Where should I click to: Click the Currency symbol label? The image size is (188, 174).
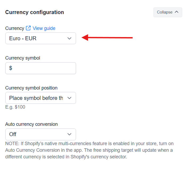tap(23, 58)
